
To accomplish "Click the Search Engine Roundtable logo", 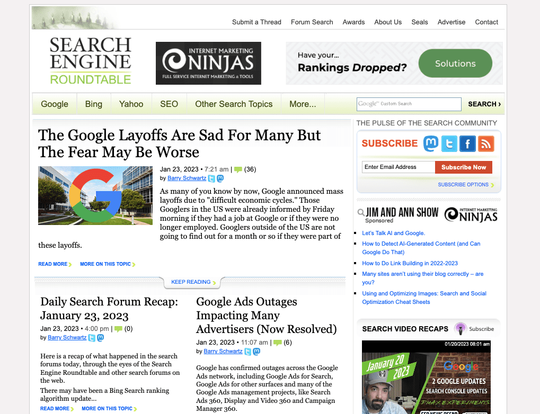I will (90, 61).
